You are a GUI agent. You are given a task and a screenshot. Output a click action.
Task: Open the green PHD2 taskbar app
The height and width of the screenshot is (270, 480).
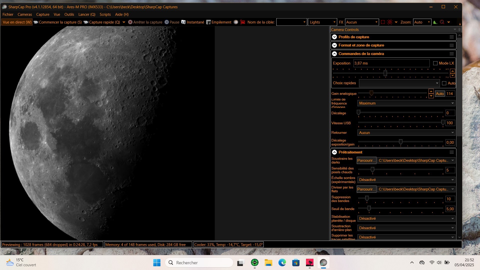pos(254,263)
